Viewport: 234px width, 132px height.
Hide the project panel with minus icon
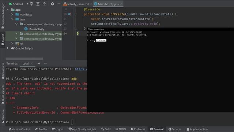pos(59,4)
